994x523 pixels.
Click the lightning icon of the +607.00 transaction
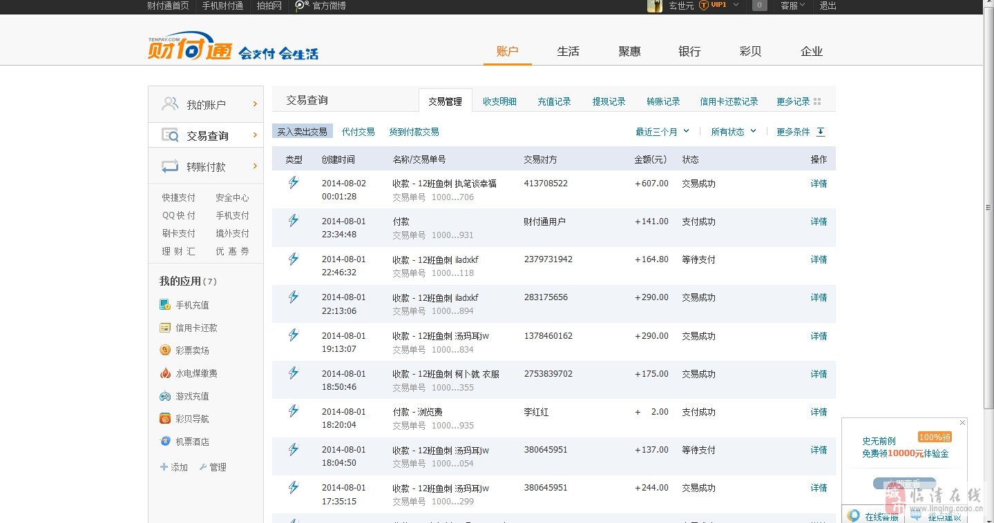point(294,183)
